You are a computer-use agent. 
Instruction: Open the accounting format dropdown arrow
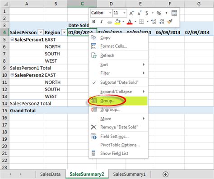(x=153, y=13)
